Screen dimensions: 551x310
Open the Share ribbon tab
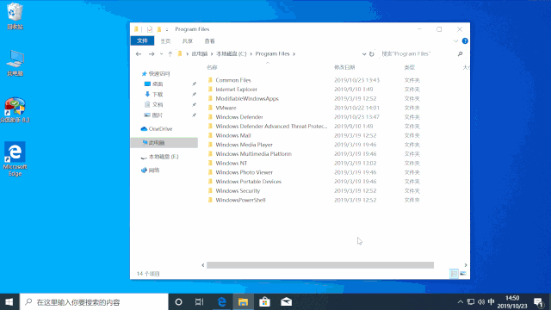[x=188, y=40]
